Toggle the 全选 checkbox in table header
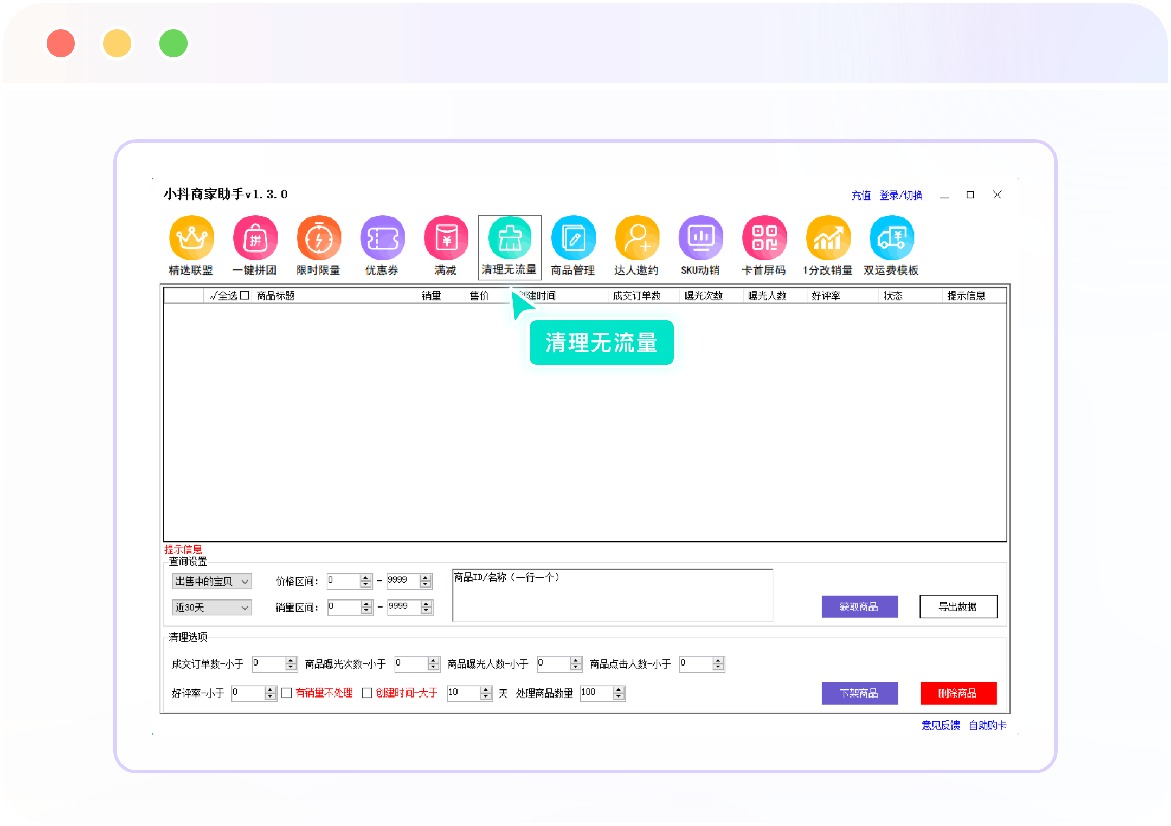The image size is (1171, 826). [245, 295]
